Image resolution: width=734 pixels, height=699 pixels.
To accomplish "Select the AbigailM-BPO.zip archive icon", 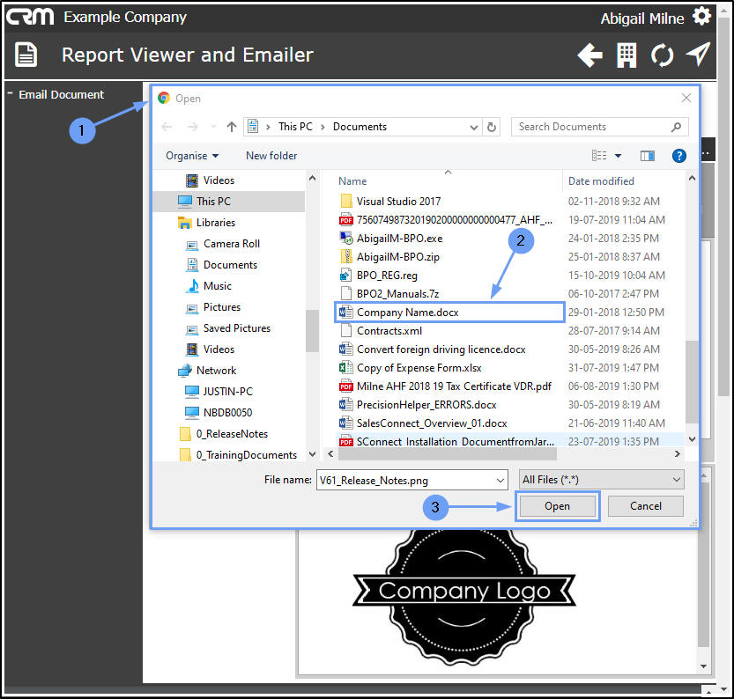I will click(x=346, y=257).
